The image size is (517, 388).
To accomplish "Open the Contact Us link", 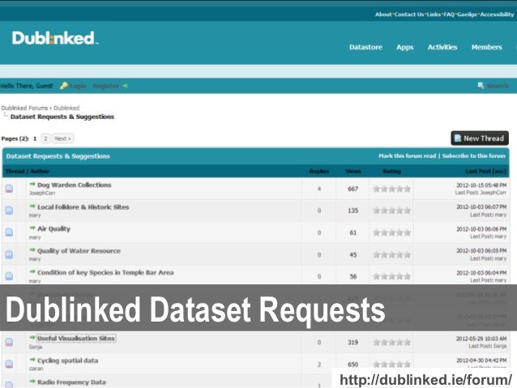I will click(x=409, y=15).
